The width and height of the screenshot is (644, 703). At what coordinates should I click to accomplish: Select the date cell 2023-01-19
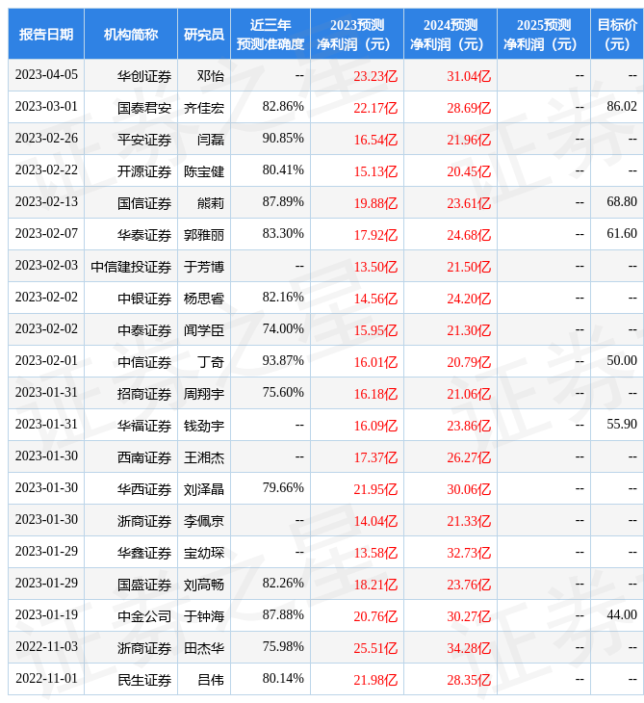(46, 615)
